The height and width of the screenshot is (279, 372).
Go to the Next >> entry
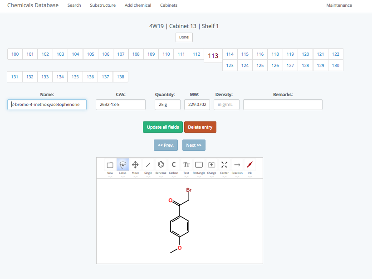click(x=194, y=145)
